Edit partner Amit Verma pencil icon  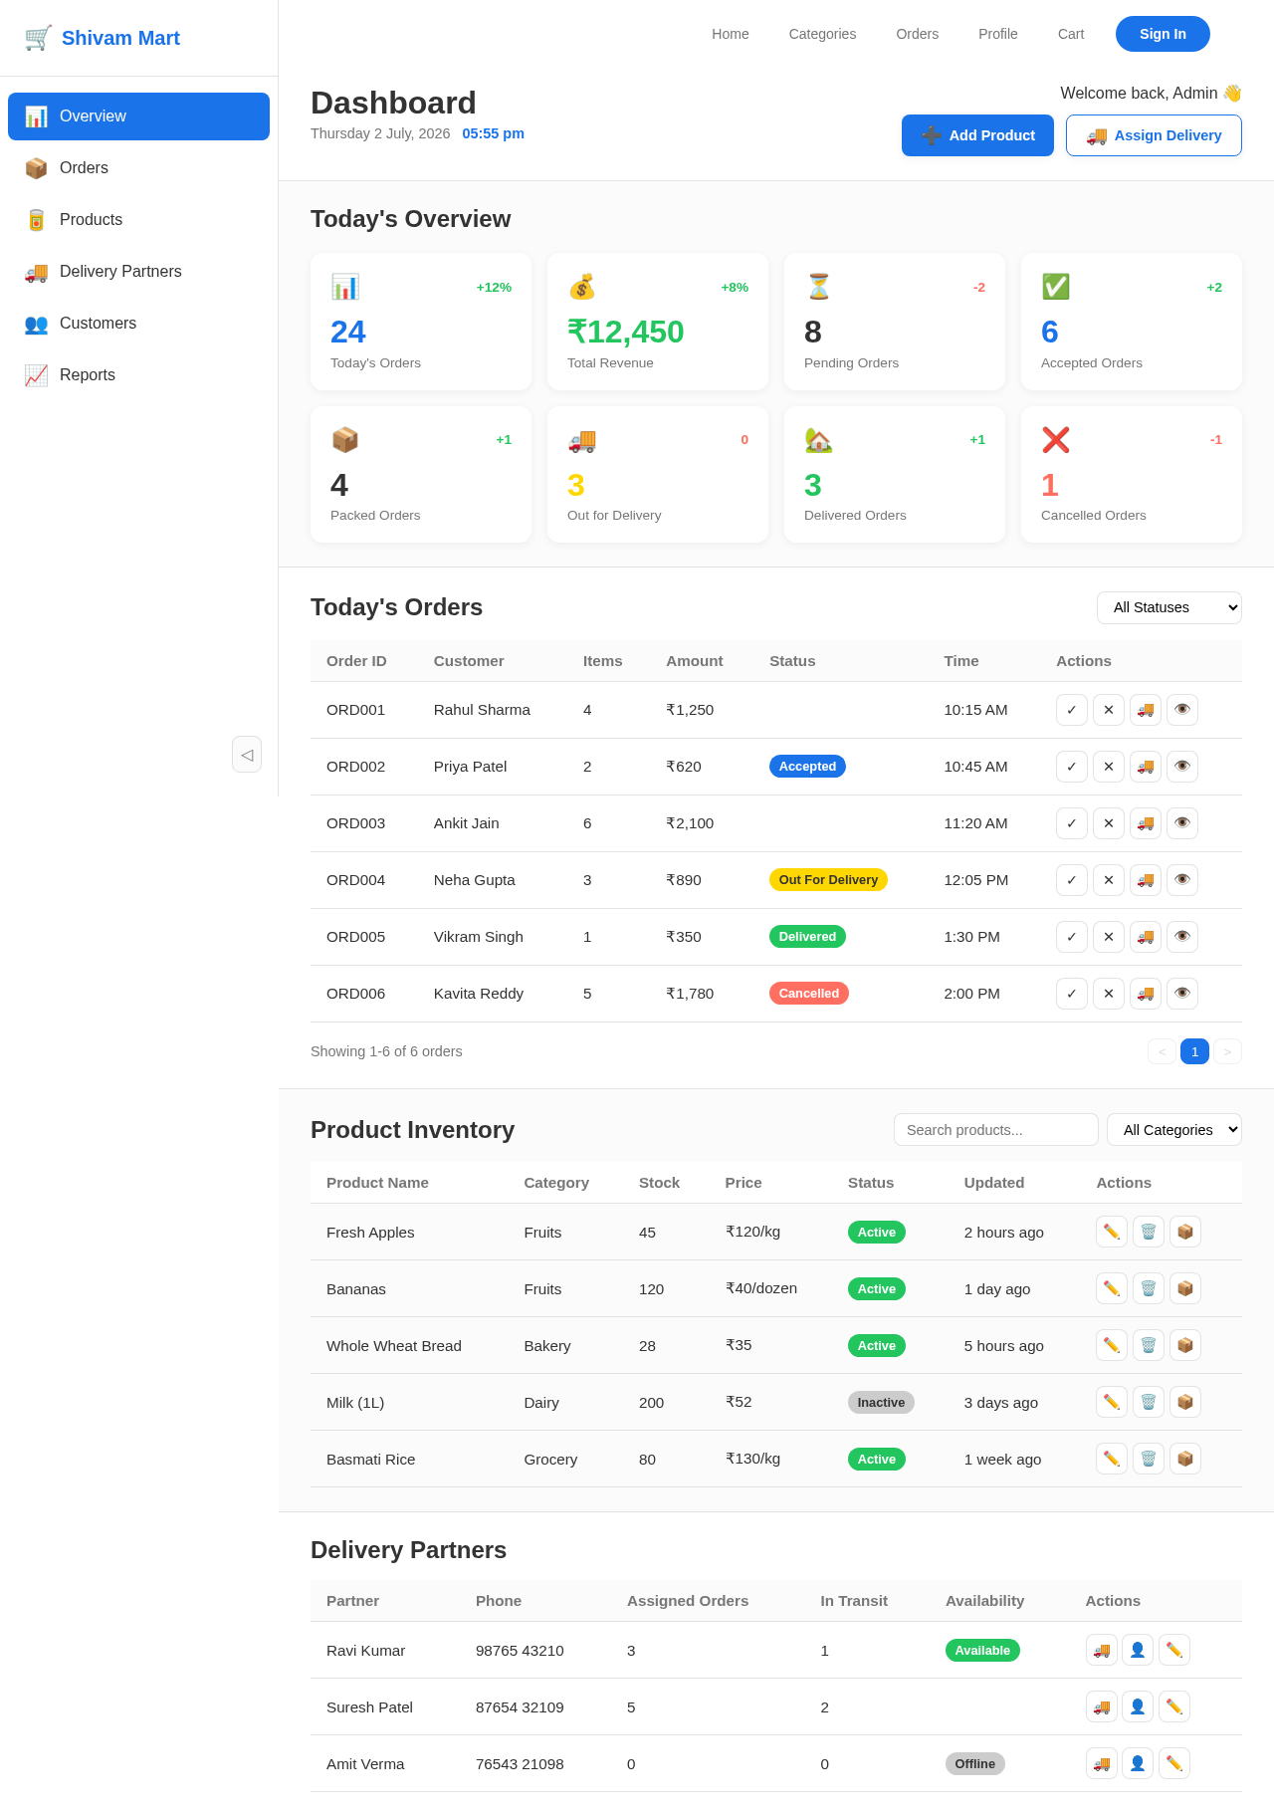pos(1174,1763)
